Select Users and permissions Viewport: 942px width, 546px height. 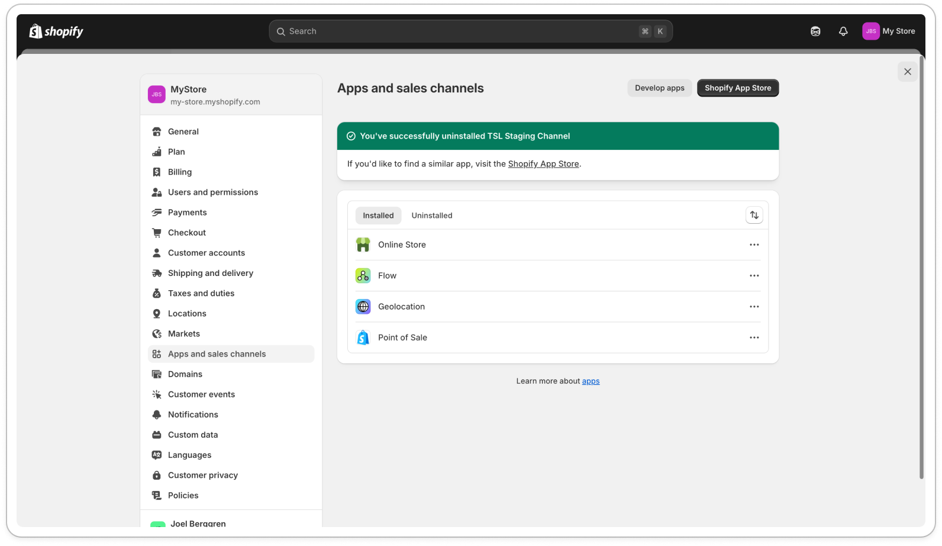(231, 192)
